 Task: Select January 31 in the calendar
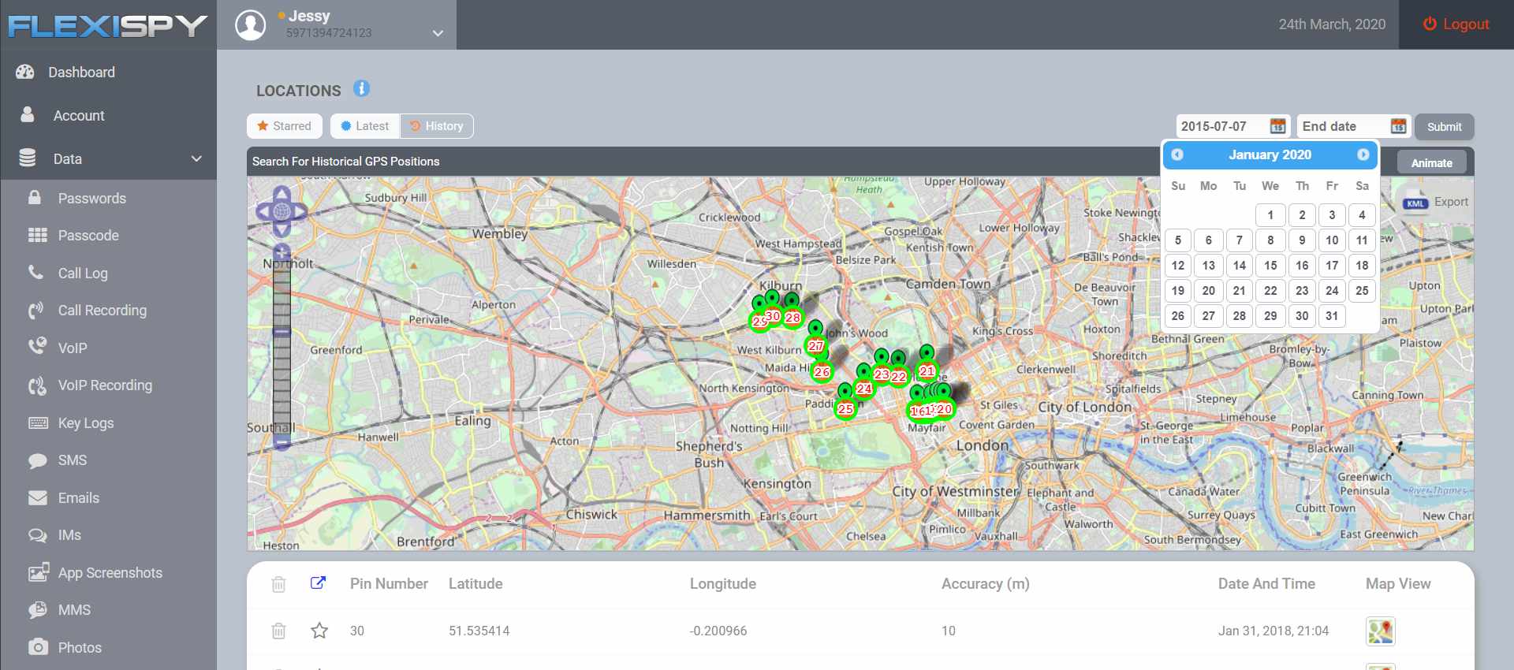pos(1332,316)
